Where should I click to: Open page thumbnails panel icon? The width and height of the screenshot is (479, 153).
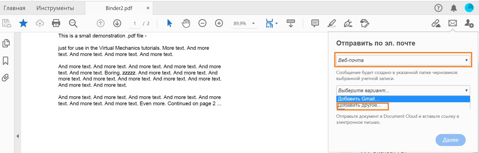coord(6,43)
